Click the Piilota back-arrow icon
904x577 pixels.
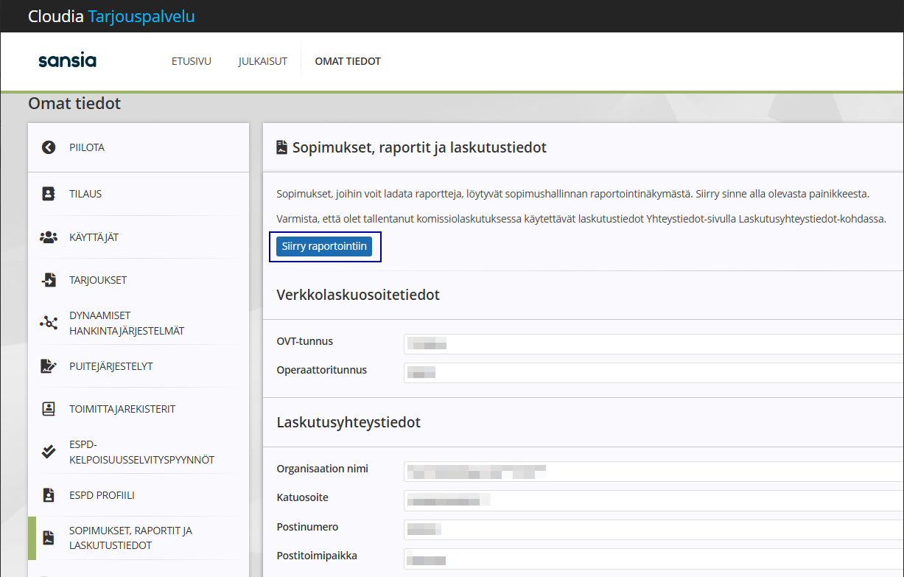pyautogui.click(x=49, y=147)
